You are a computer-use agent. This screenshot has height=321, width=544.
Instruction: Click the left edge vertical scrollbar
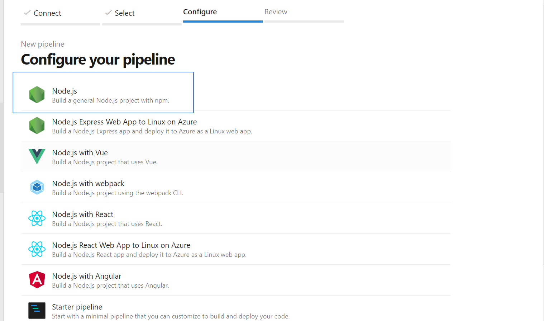(x=1, y=148)
